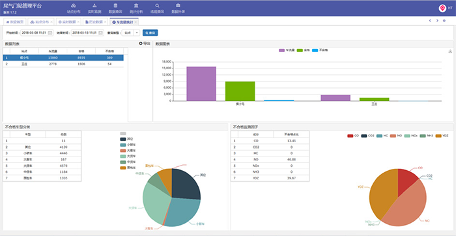The width and height of the screenshot is (456, 236).
Task: Click the end time calendar icon
Action: [x=100, y=33]
